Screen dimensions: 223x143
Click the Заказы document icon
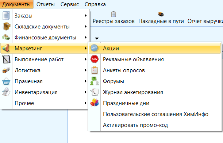pyautogui.click(x=6, y=15)
